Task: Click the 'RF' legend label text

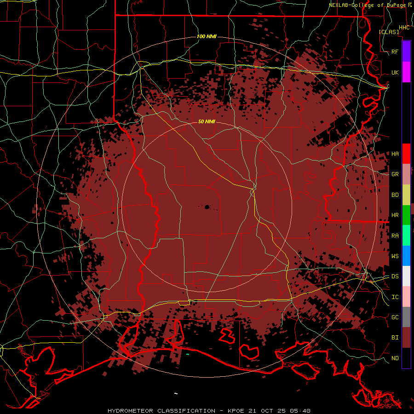Action: point(395,52)
